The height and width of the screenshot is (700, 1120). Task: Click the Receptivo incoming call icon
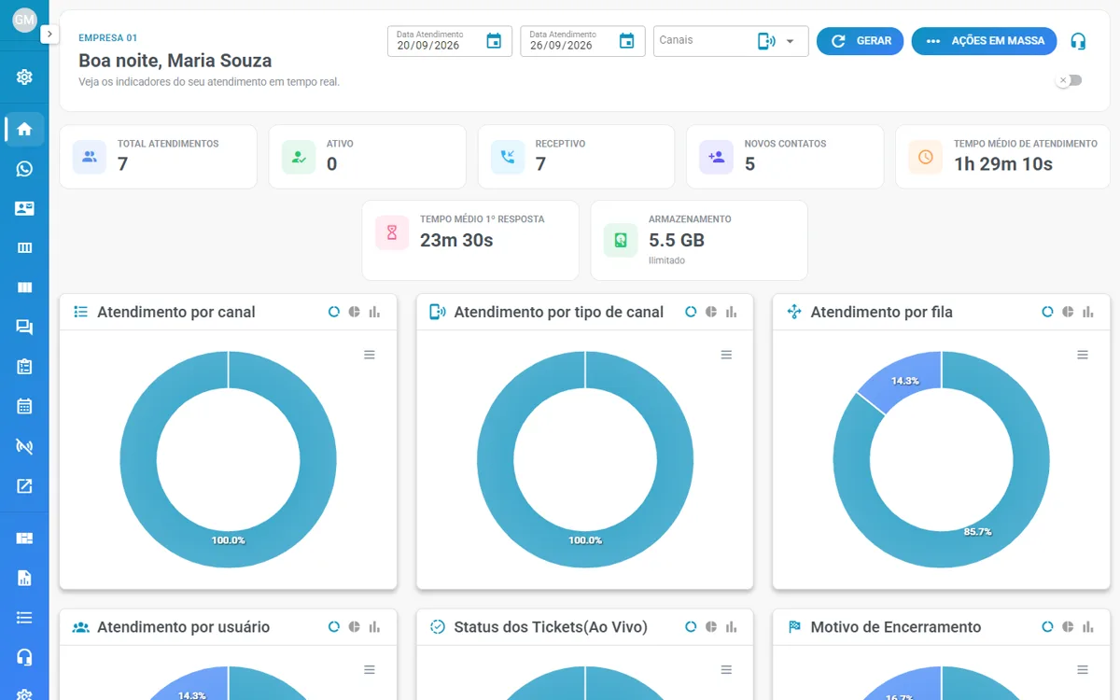(x=508, y=157)
